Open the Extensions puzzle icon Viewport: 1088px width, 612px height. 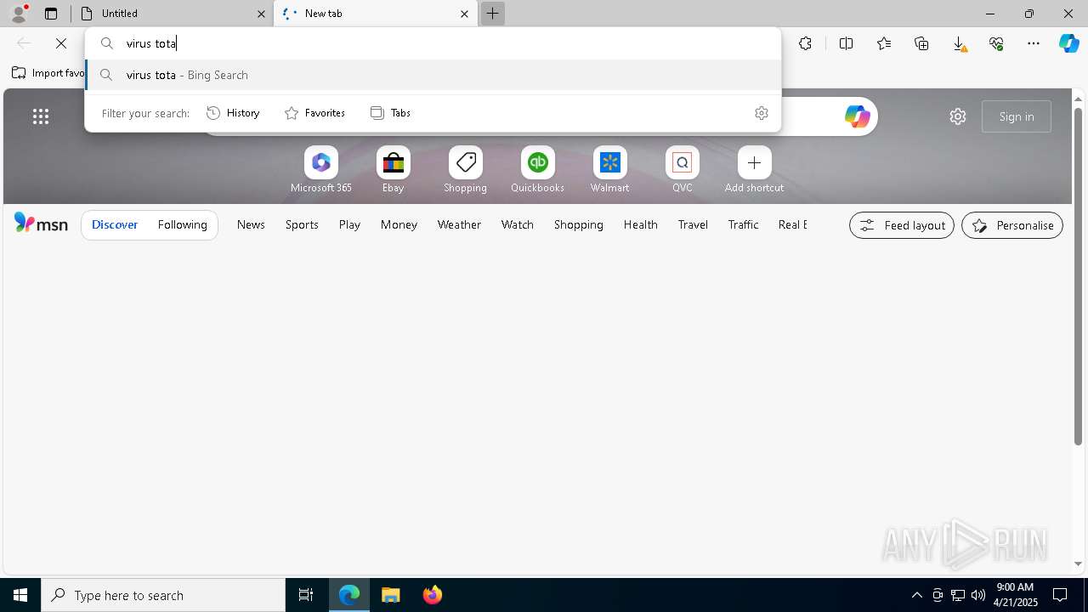coord(805,43)
